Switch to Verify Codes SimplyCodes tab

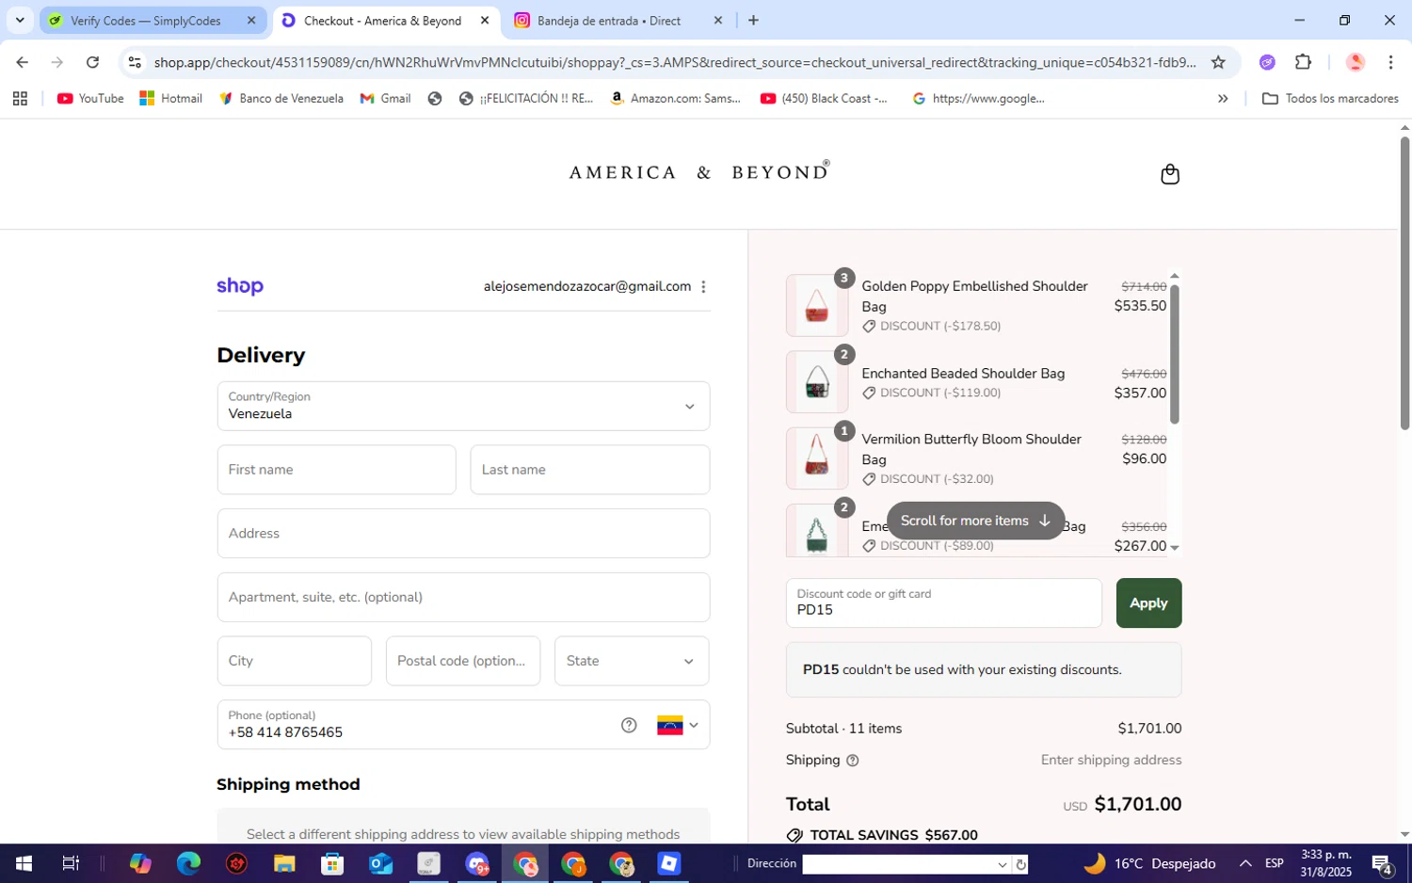tap(146, 20)
